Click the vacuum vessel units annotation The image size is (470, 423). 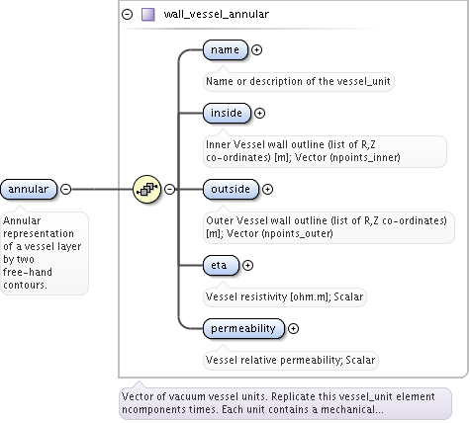coord(285,403)
